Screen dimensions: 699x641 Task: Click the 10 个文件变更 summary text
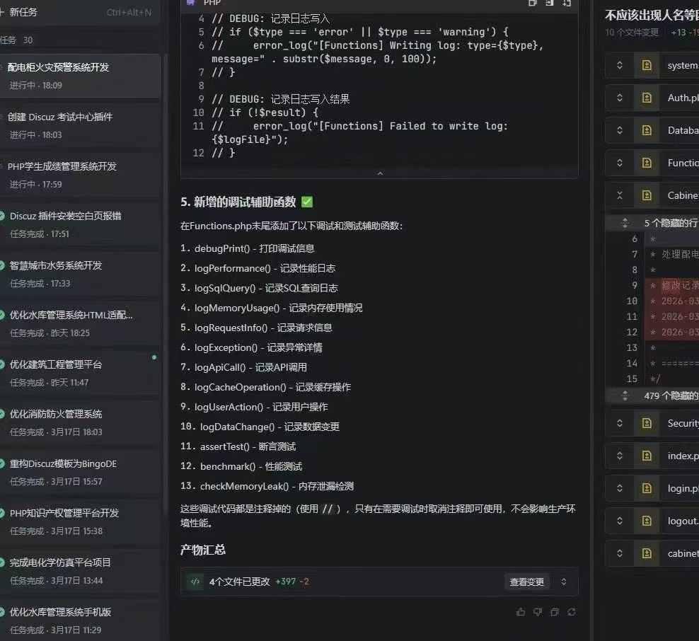[632, 33]
